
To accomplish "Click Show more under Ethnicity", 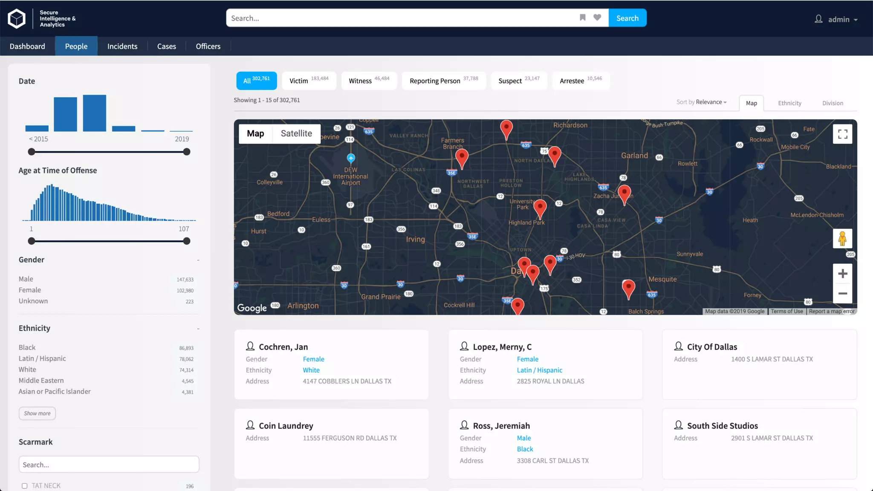I will click(37, 413).
